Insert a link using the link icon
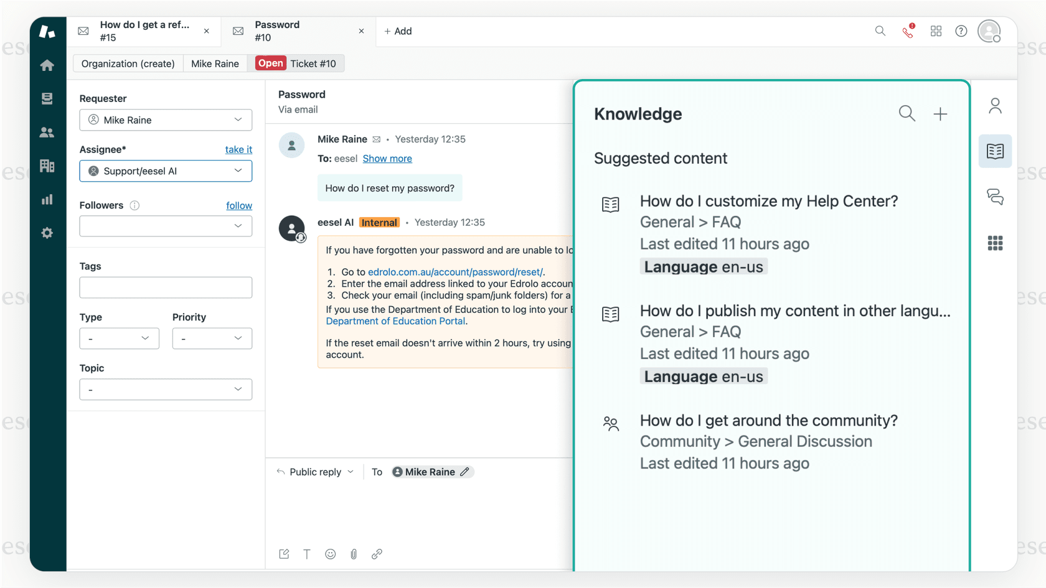This screenshot has height=588, width=1046. coord(377,554)
